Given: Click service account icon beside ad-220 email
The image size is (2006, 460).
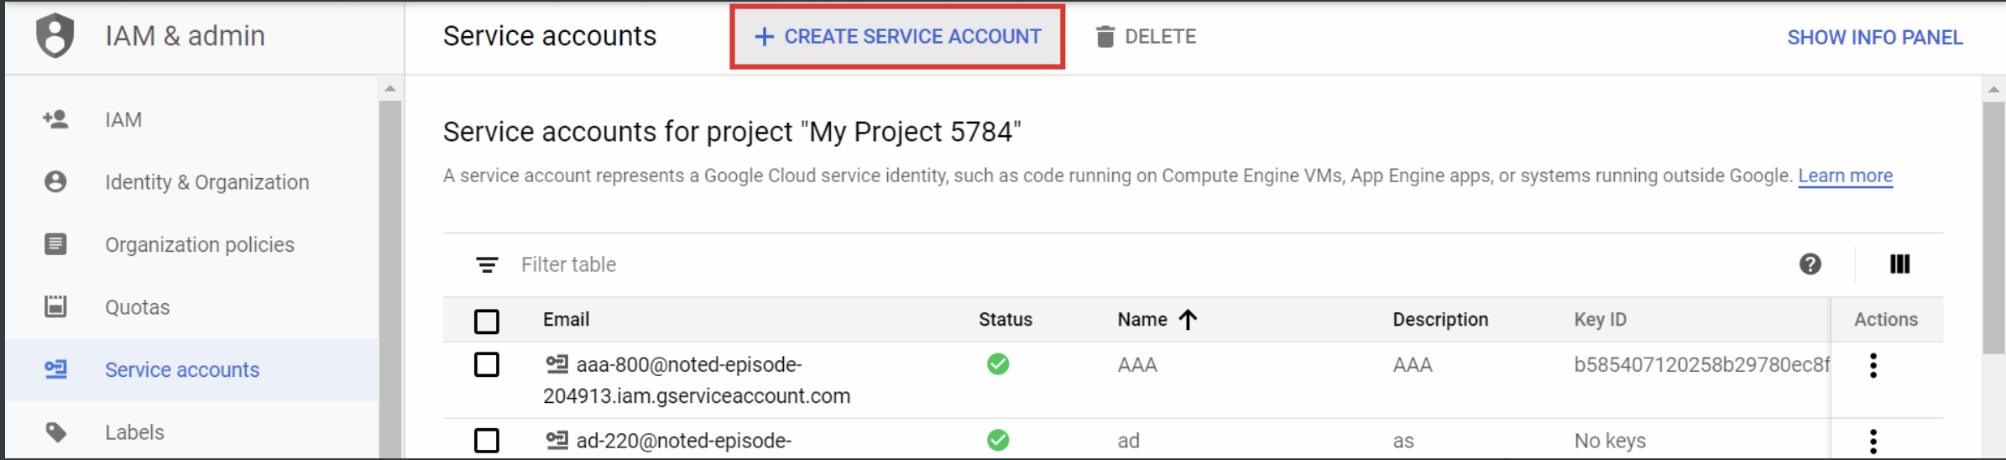Looking at the screenshot, I should (556, 440).
